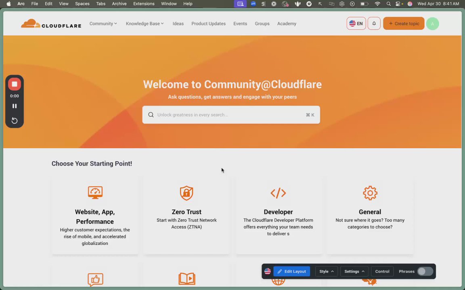Image resolution: width=465 pixels, height=290 pixels.
Task: Click the magnifier icon in search box
Action: click(151, 115)
